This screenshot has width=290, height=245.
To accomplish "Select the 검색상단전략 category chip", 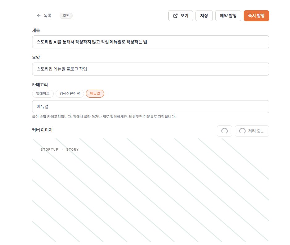I will click(x=70, y=94).
